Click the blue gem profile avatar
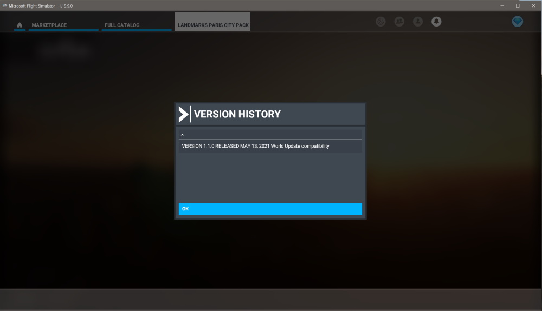Image resolution: width=542 pixels, height=311 pixels. coord(518,22)
